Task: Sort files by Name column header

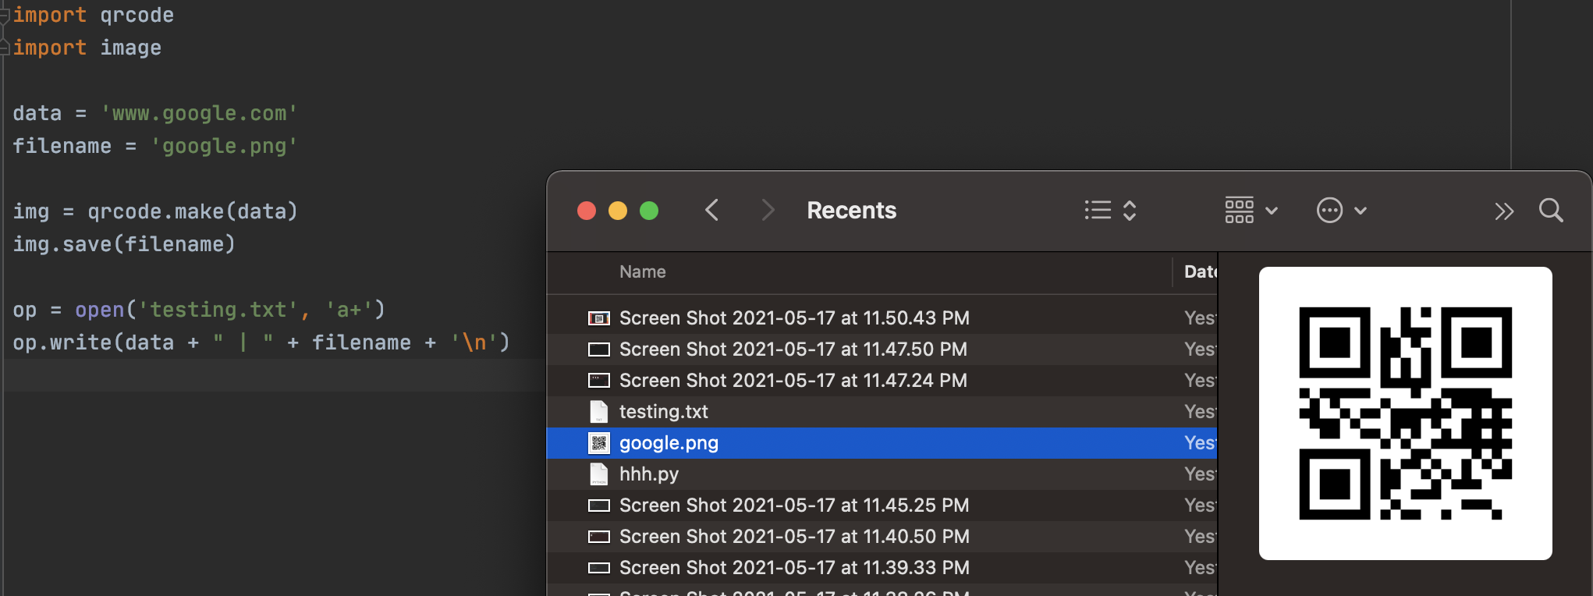Action: click(643, 271)
